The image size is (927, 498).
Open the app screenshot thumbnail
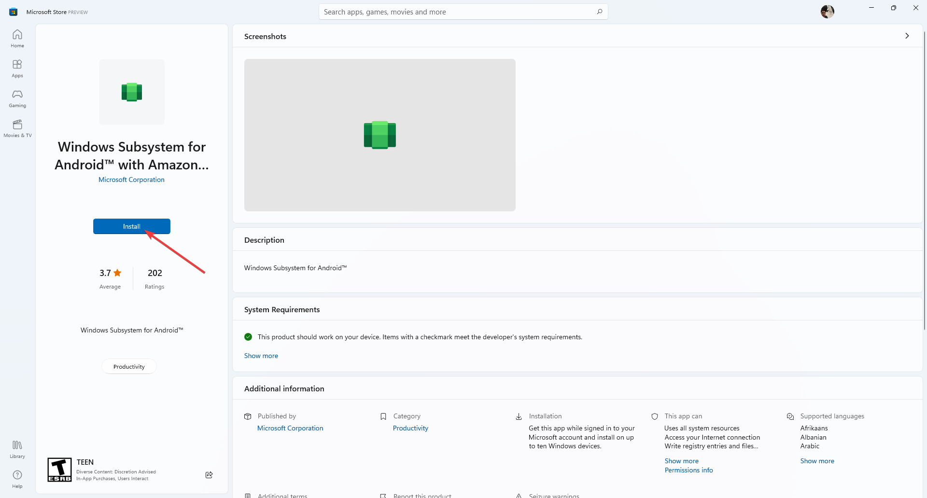pyautogui.click(x=380, y=135)
